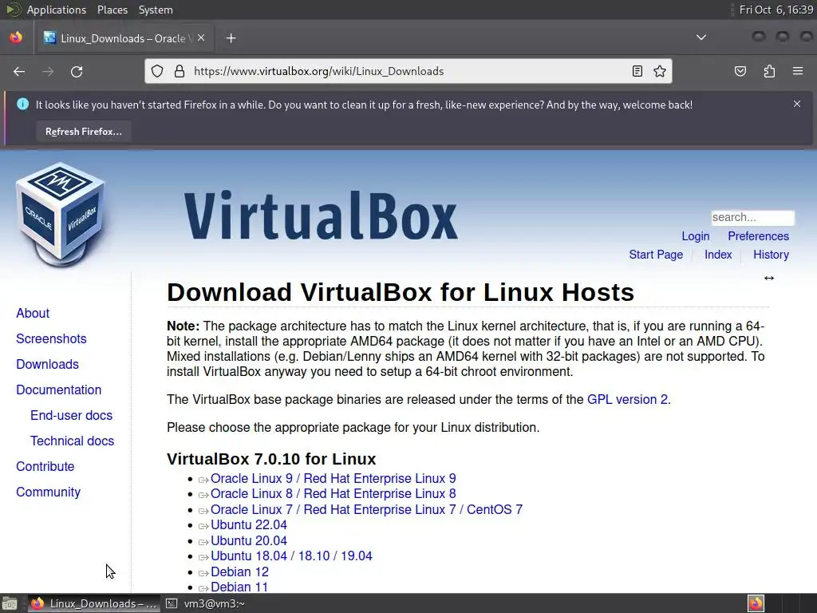Bookmark this page with the star icon
The height and width of the screenshot is (613, 817).
point(660,71)
